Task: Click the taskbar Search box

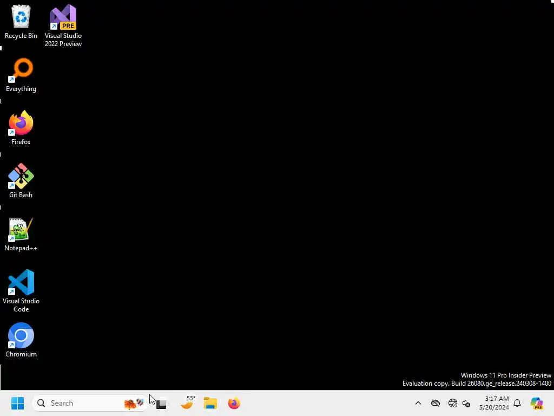Action: coord(89,403)
